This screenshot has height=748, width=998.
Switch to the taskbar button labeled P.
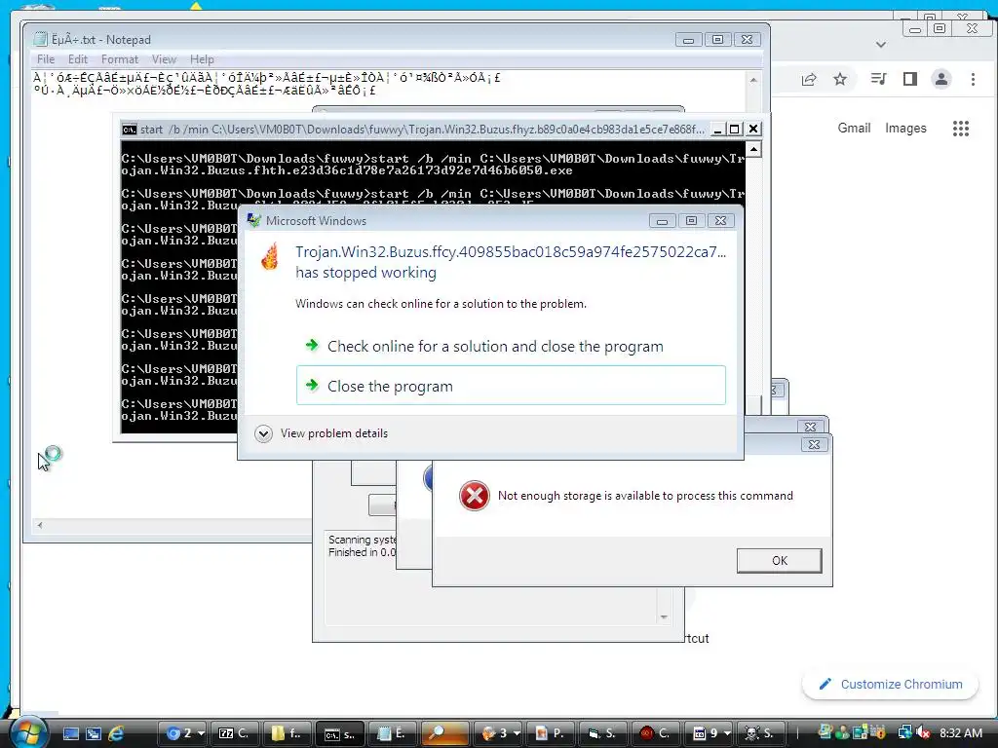(x=550, y=733)
